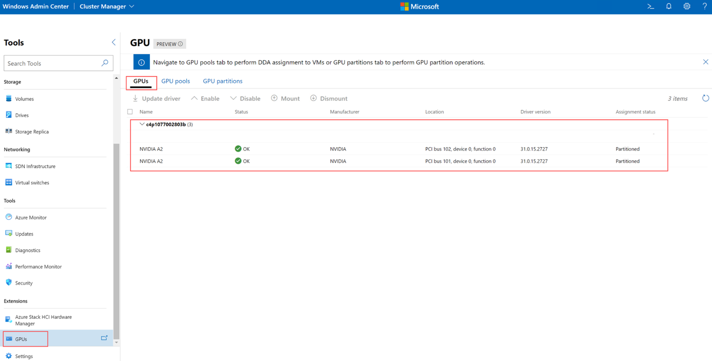
Task: Click the Dismount button
Action: tap(329, 98)
